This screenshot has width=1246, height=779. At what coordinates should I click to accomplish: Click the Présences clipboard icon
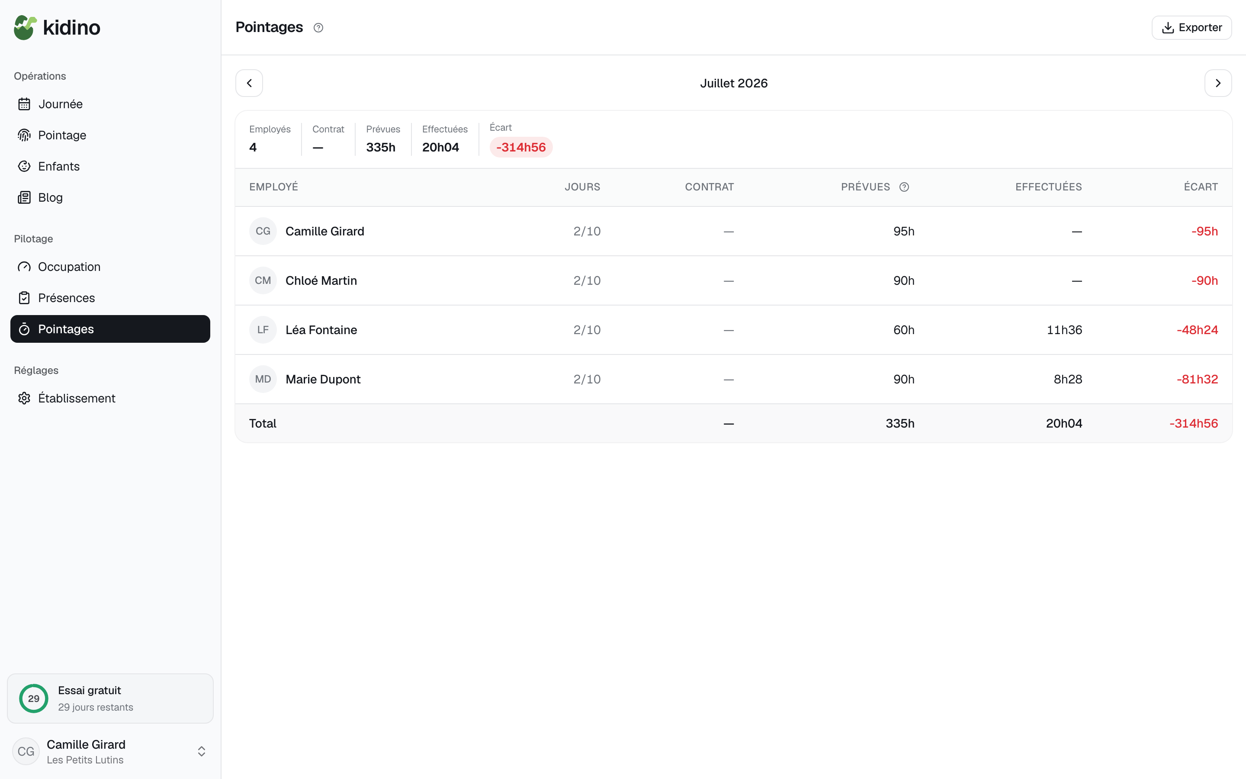coord(24,298)
